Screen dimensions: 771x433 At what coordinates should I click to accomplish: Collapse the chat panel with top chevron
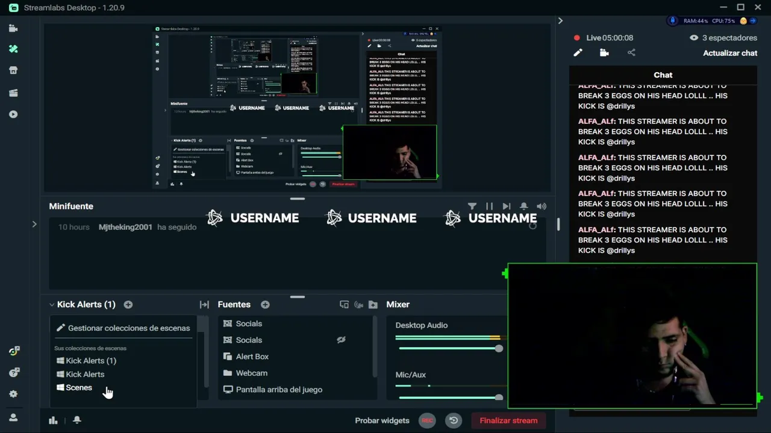[x=560, y=20]
